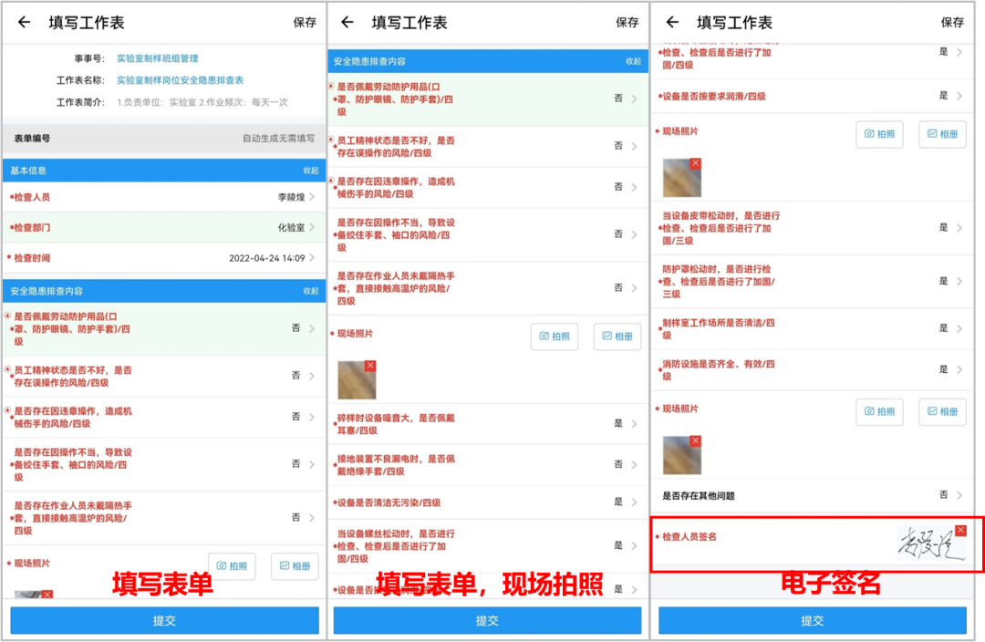The height and width of the screenshot is (642, 985).
Task: Tap the 拍照 camera button on the middle screen
Action: pos(555,337)
